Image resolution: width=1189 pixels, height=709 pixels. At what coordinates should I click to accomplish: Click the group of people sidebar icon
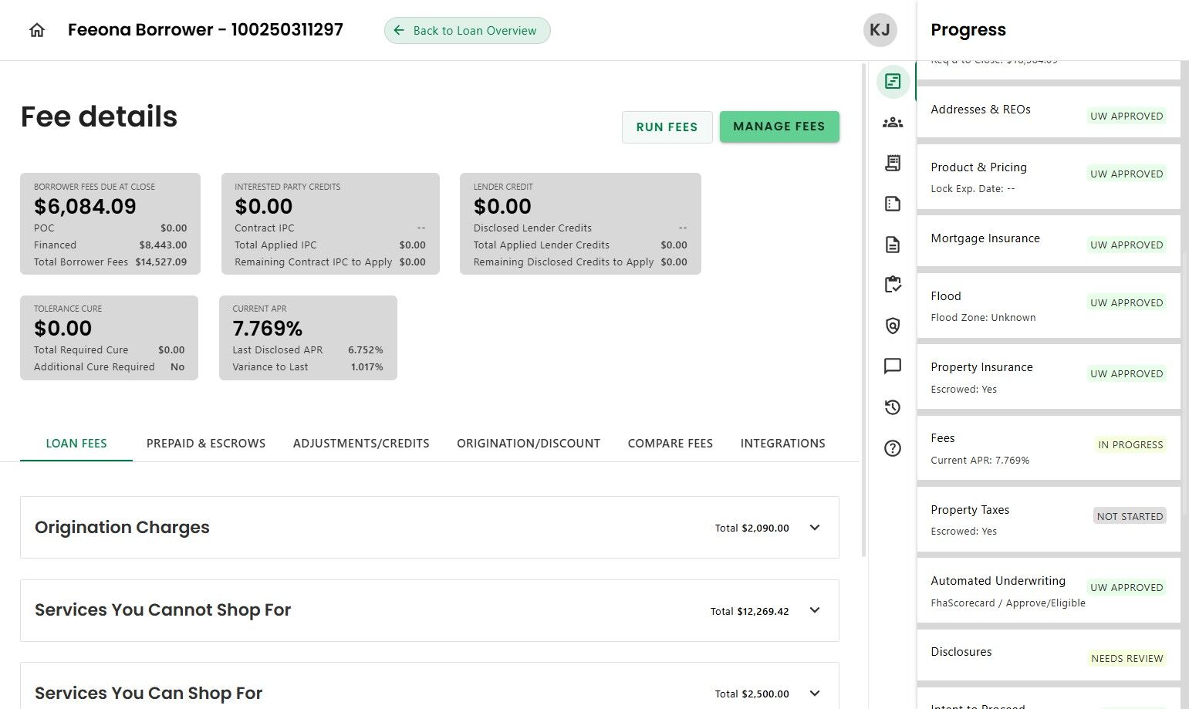[x=893, y=122]
